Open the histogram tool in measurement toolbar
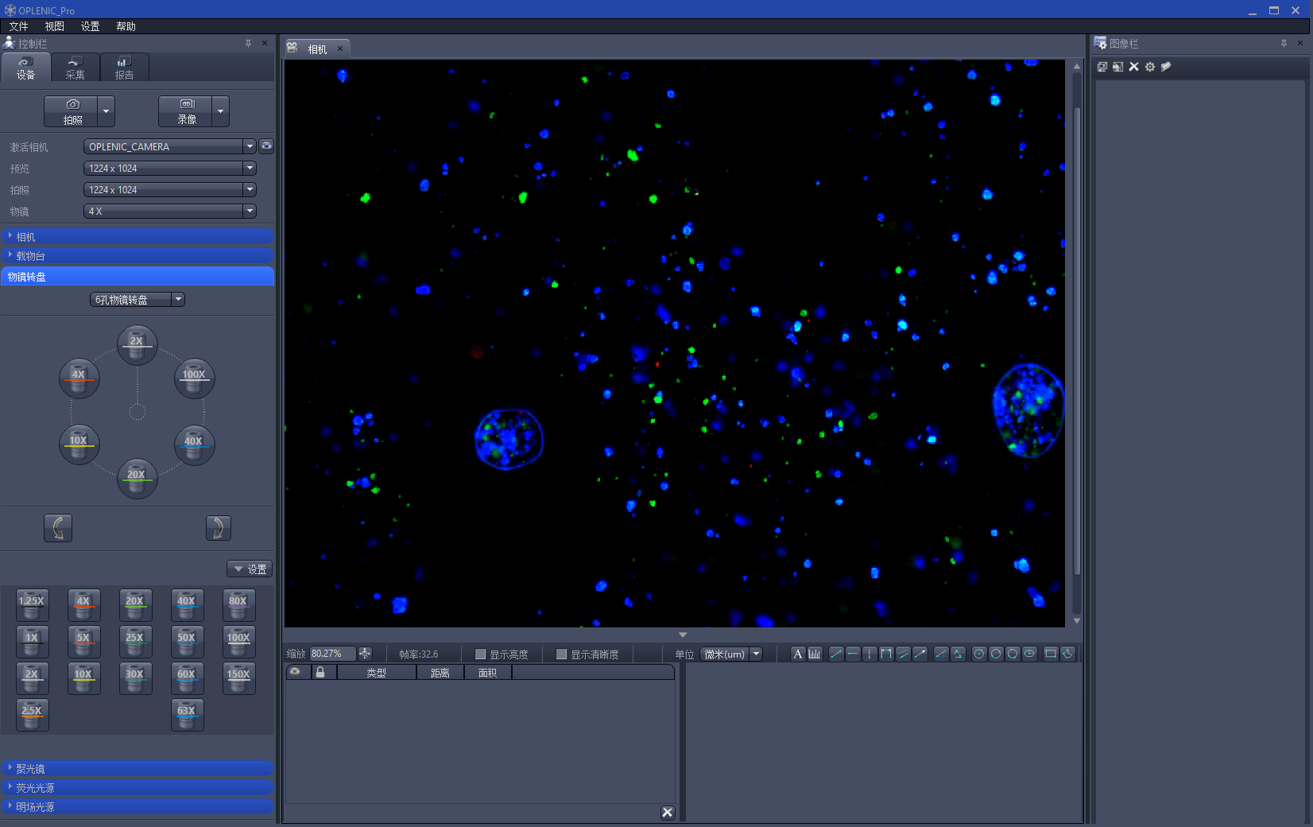Viewport: 1313px width, 827px height. click(x=815, y=654)
